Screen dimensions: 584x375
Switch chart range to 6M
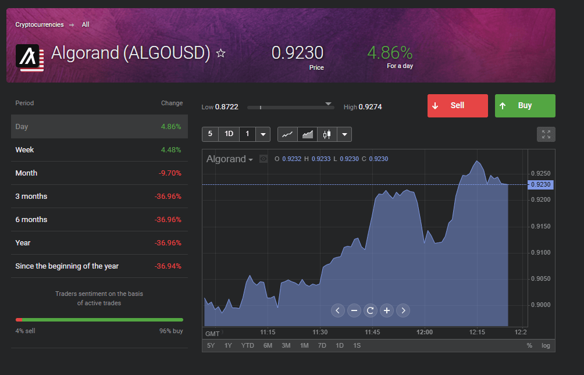tap(268, 345)
